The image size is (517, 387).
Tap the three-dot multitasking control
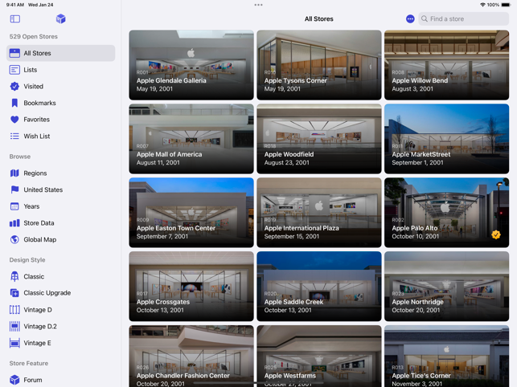click(259, 5)
